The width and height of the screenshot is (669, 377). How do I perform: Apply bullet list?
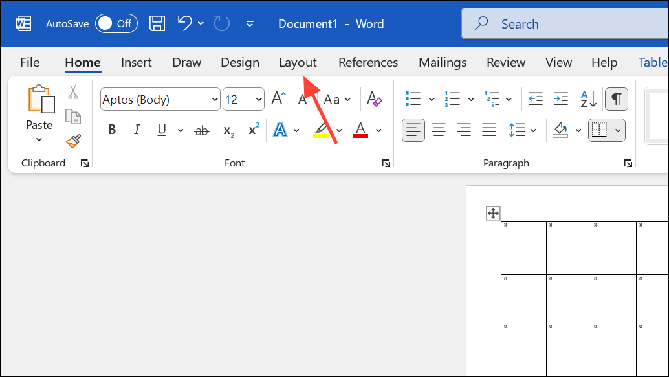tap(413, 98)
